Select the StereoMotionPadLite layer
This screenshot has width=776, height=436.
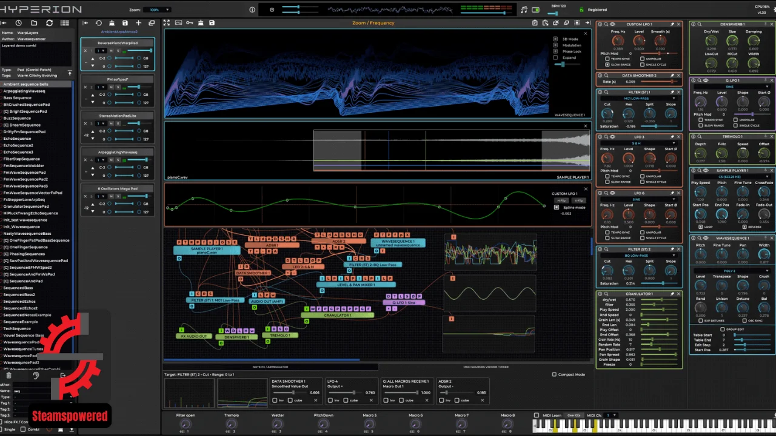click(118, 116)
